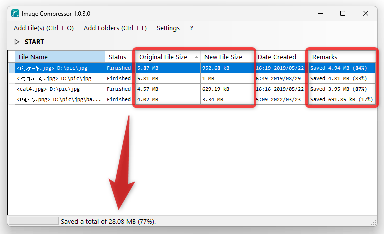The width and height of the screenshot is (384, 234).
Task: Sort by the File Name column header
Action: (60, 57)
